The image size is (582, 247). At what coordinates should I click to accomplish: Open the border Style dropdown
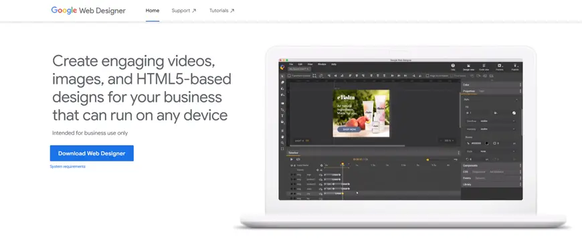497,151
